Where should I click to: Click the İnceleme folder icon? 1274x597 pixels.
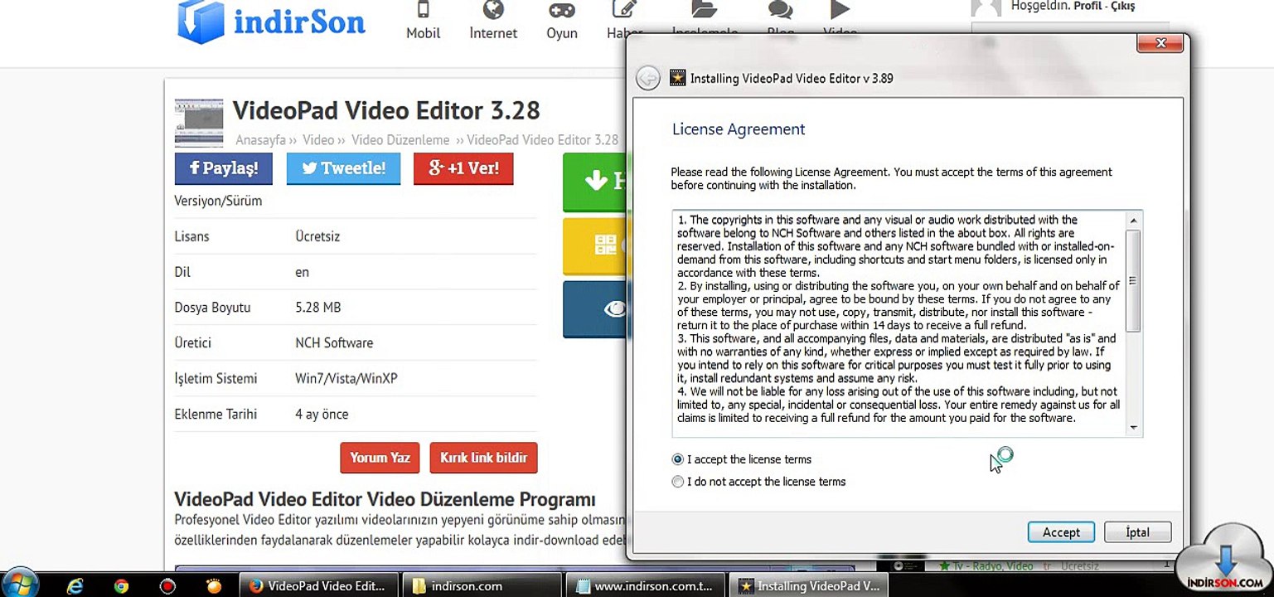(x=704, y=10)
